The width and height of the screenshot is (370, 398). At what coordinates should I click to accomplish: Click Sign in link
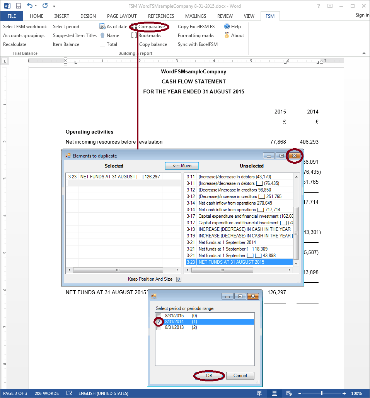pos(362,15)
